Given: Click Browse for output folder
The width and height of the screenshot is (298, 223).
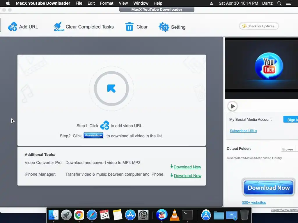Looking at the screenshot, I should tap(288, 149).
